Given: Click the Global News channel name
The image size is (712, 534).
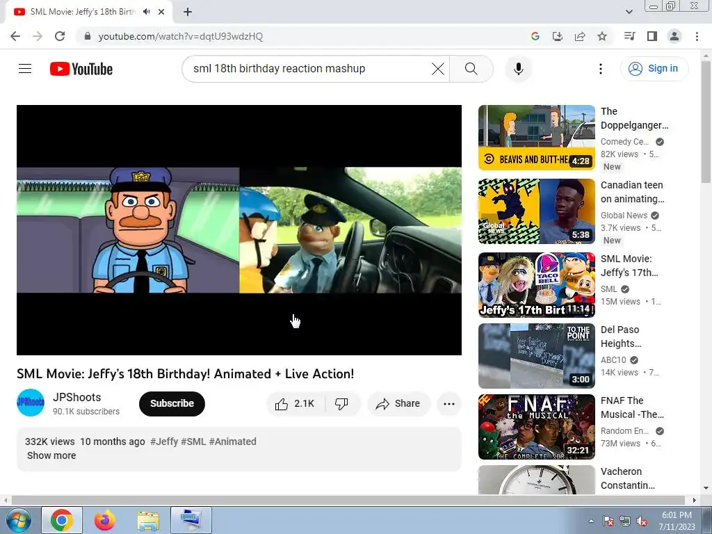Looking at the screenshot, I should (624, 216).
